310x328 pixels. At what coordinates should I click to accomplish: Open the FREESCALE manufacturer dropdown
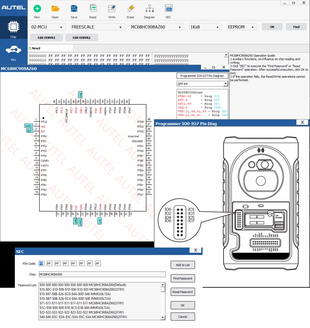click(x=97, y=27)
